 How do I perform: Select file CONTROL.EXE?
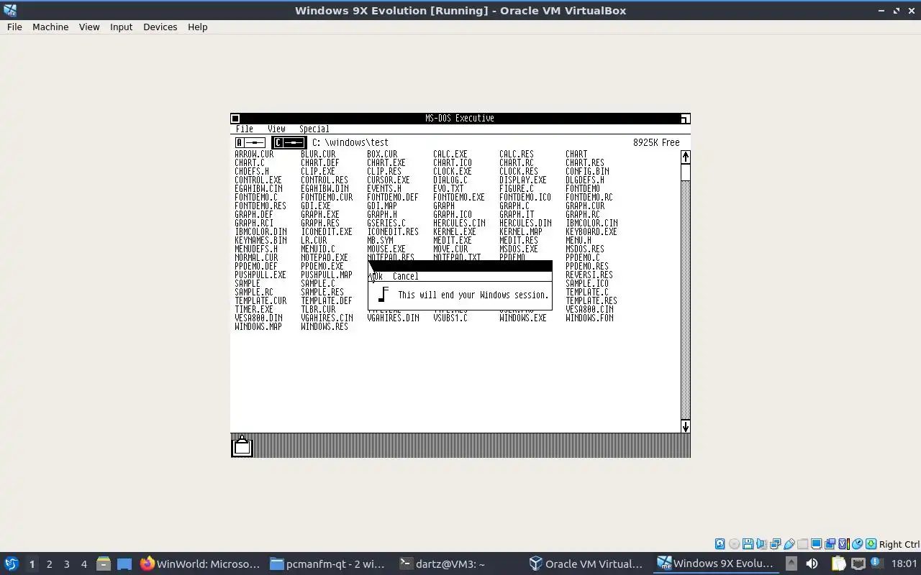(258, 180)
